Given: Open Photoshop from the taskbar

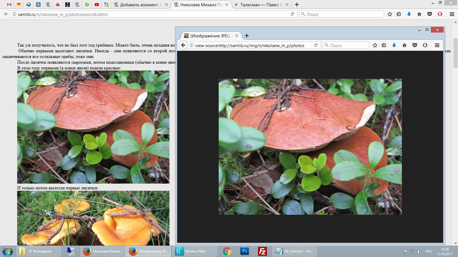Looking at the screenshot, I should (x=245, y=251).
